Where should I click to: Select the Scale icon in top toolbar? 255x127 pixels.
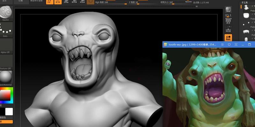pos(74,2)
